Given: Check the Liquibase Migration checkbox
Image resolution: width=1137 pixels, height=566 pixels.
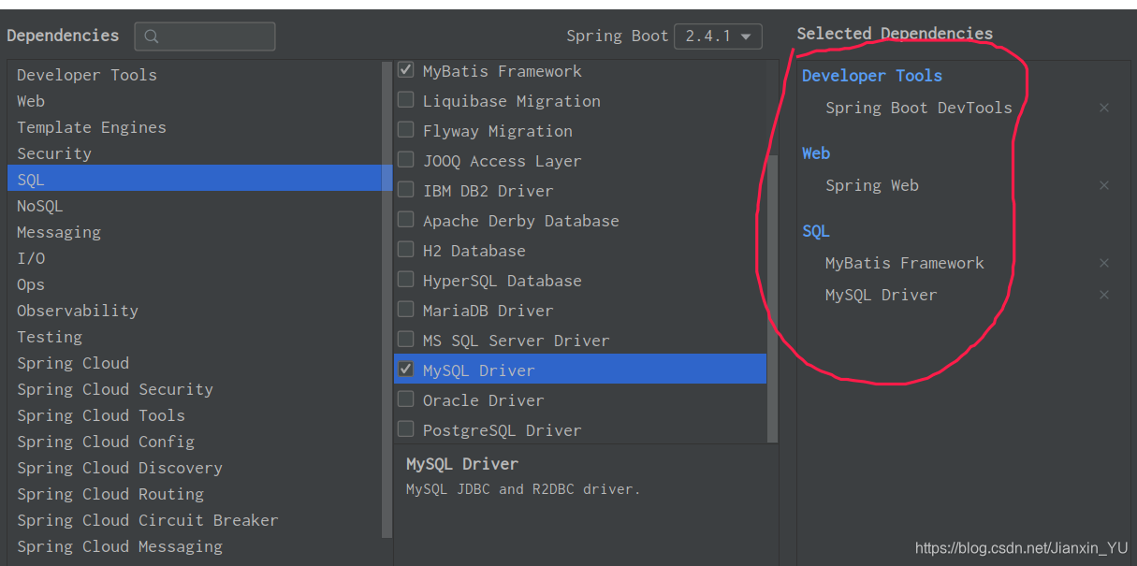Looking at the screenshot, I should (406, 99).
